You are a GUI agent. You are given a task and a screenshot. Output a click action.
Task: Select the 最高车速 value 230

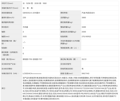pos(24,18)
